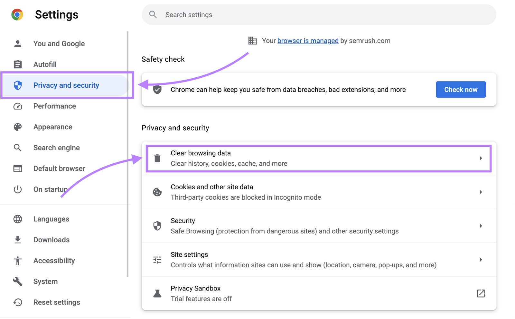515x319 pixels.
Task: Click the Check now button
Action: click(x=461, y=90)
